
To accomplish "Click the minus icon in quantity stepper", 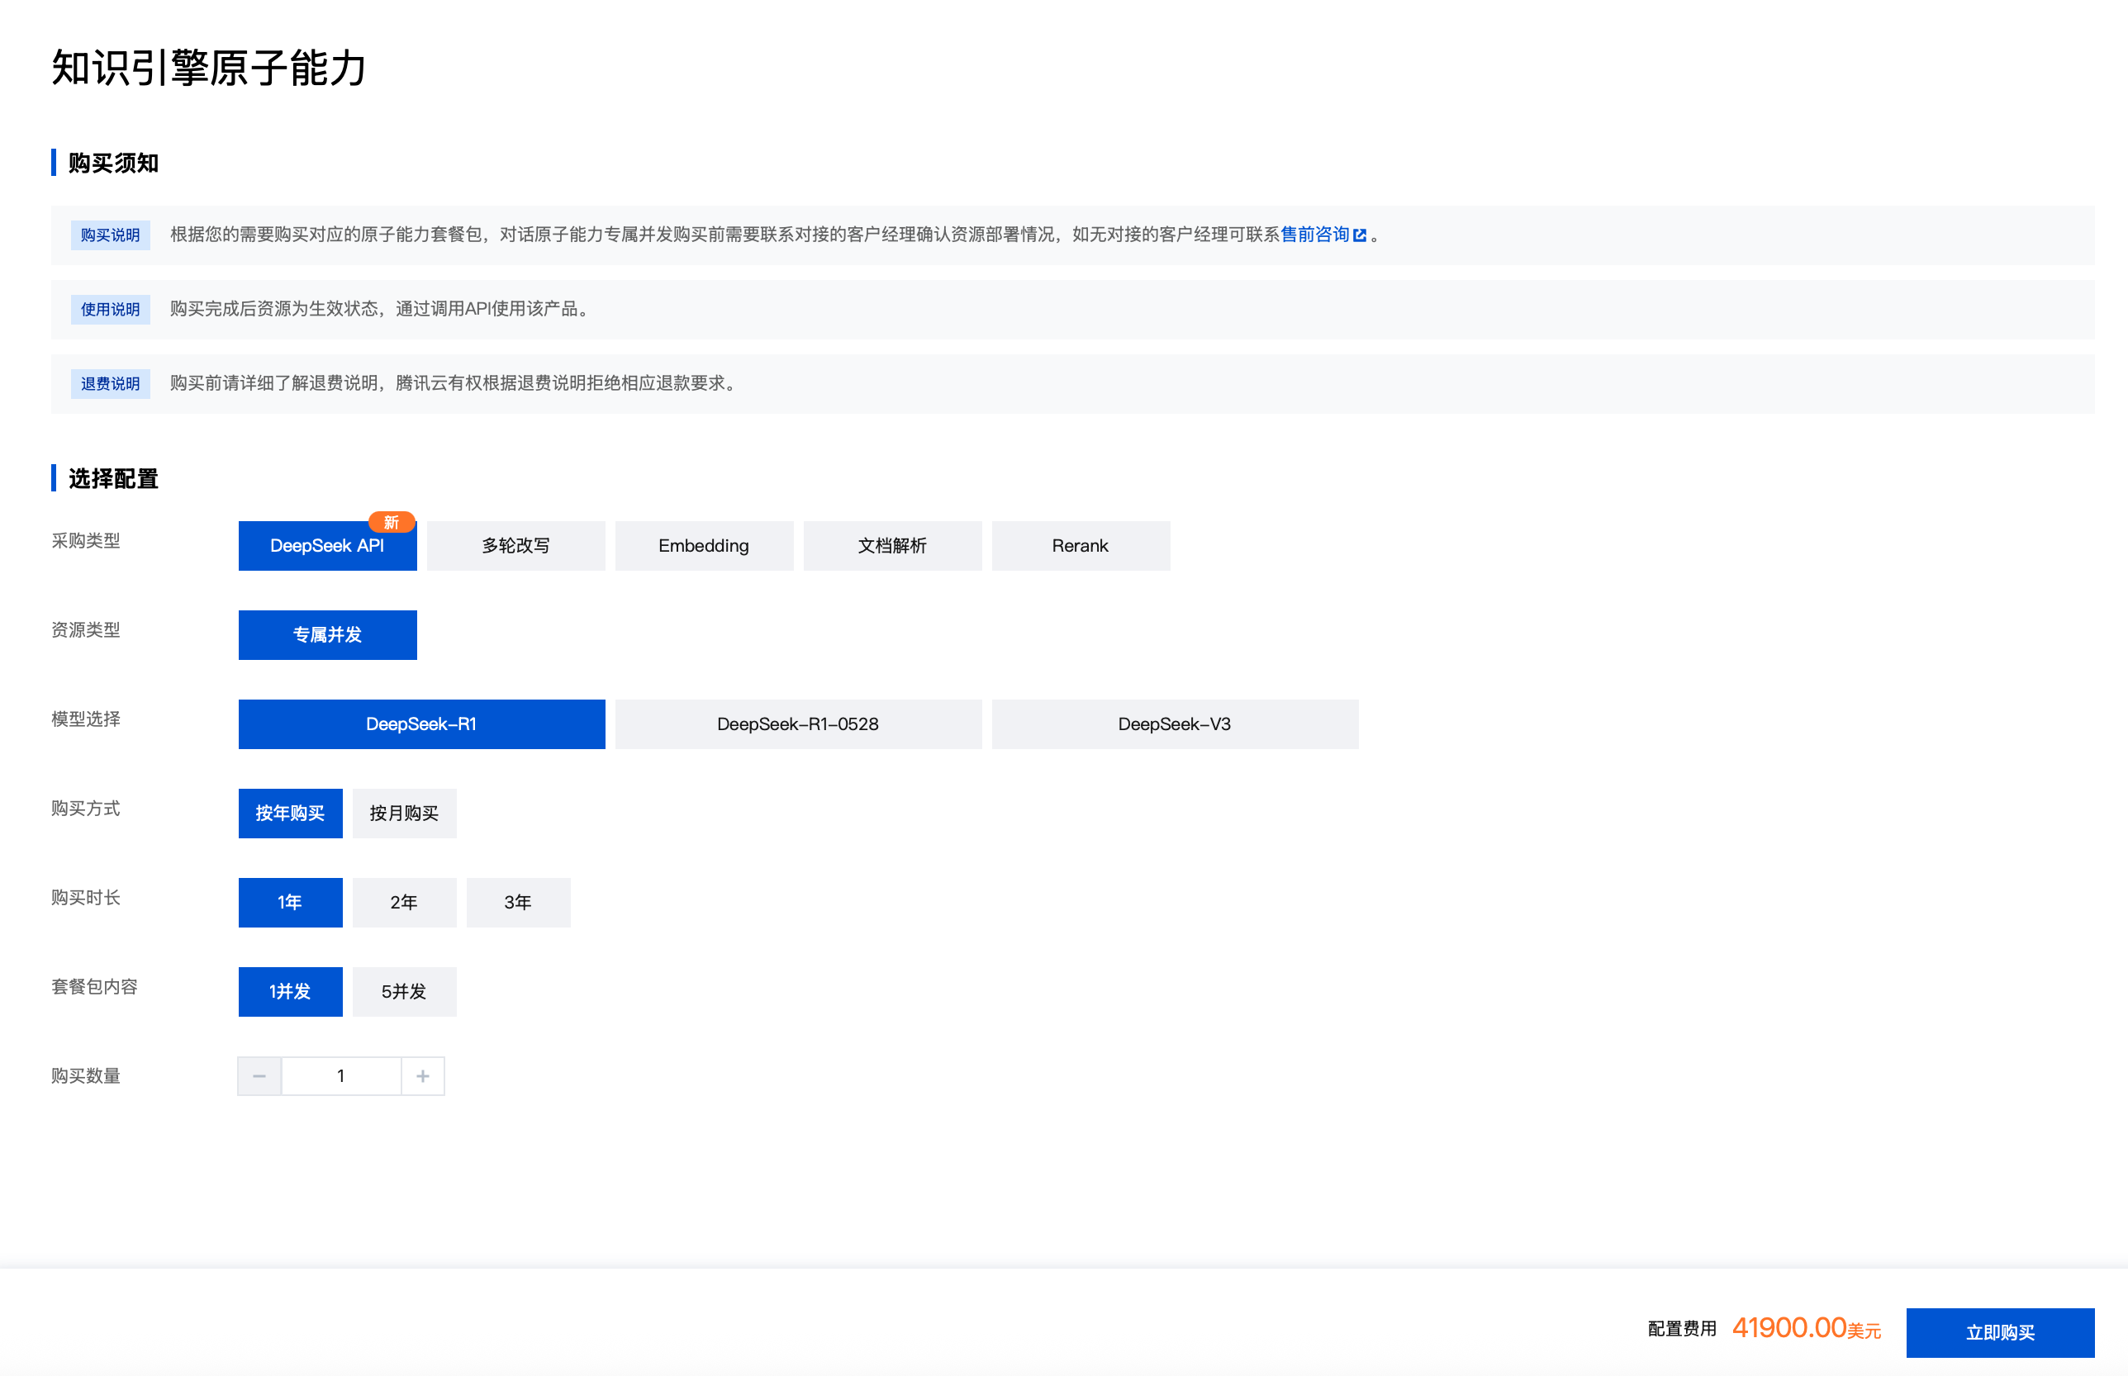I will click(x=259, y=1076).
